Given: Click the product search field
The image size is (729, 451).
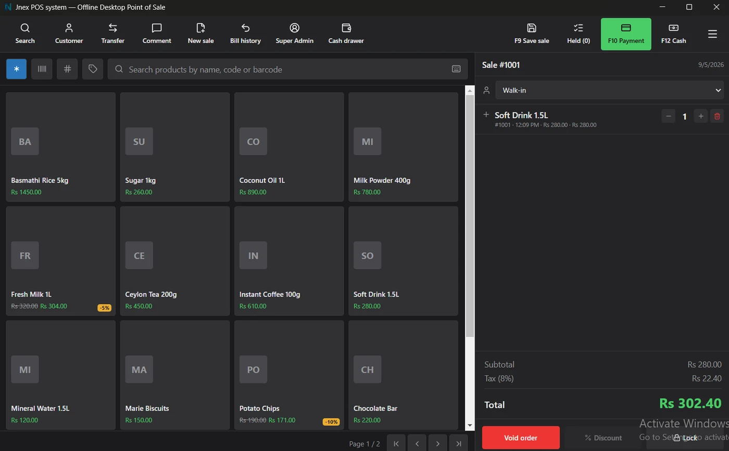Looking at the screenshot, I should [287, 69].
